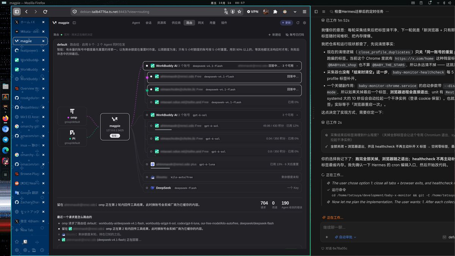Open the file manager from the dock
The image size is (455, 256).
(5, 86)
